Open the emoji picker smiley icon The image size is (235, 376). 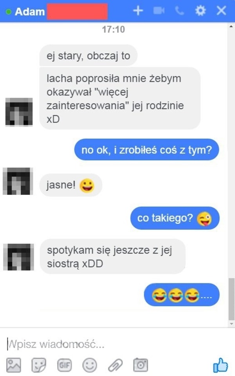click(x=90, y=365)
